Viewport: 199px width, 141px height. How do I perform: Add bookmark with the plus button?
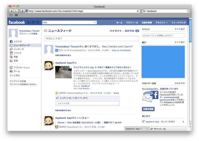(x=22, y=11)
